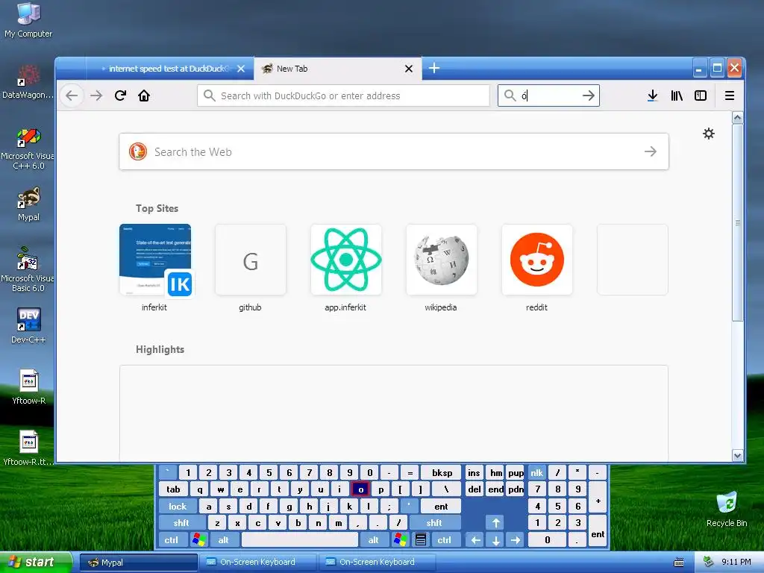Select Microsoft Visual Basic 6.0 shortcut
The width and height of the screenshot is (764, 573).
28,269
